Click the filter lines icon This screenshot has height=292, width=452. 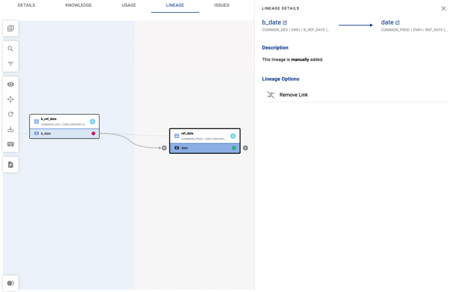click(10, 64)
